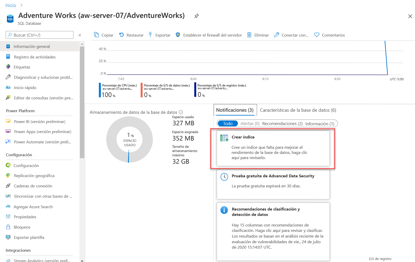Click the '327 MB' used space value

184,123
